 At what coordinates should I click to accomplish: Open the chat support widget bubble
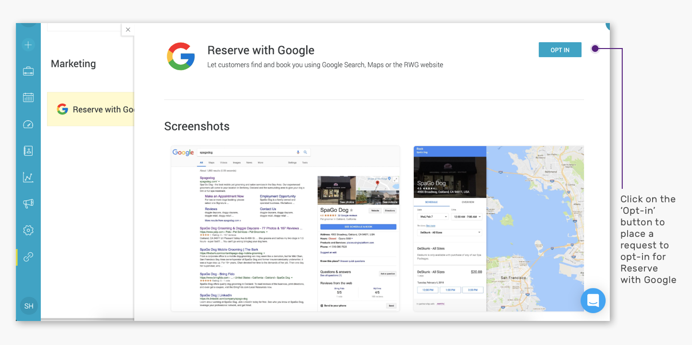pos(593,301)
